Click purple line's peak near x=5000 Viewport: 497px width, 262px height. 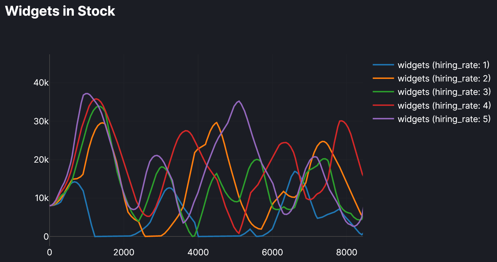click(239, 101)
